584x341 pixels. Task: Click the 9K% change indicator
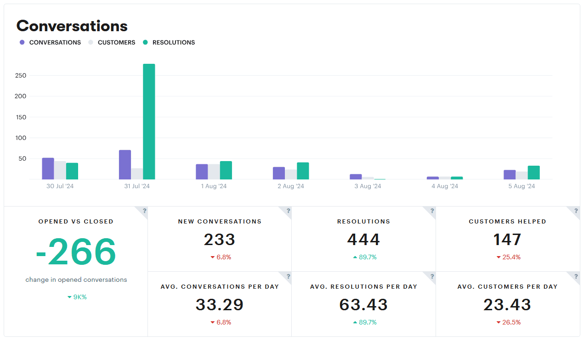coord(76,297)
